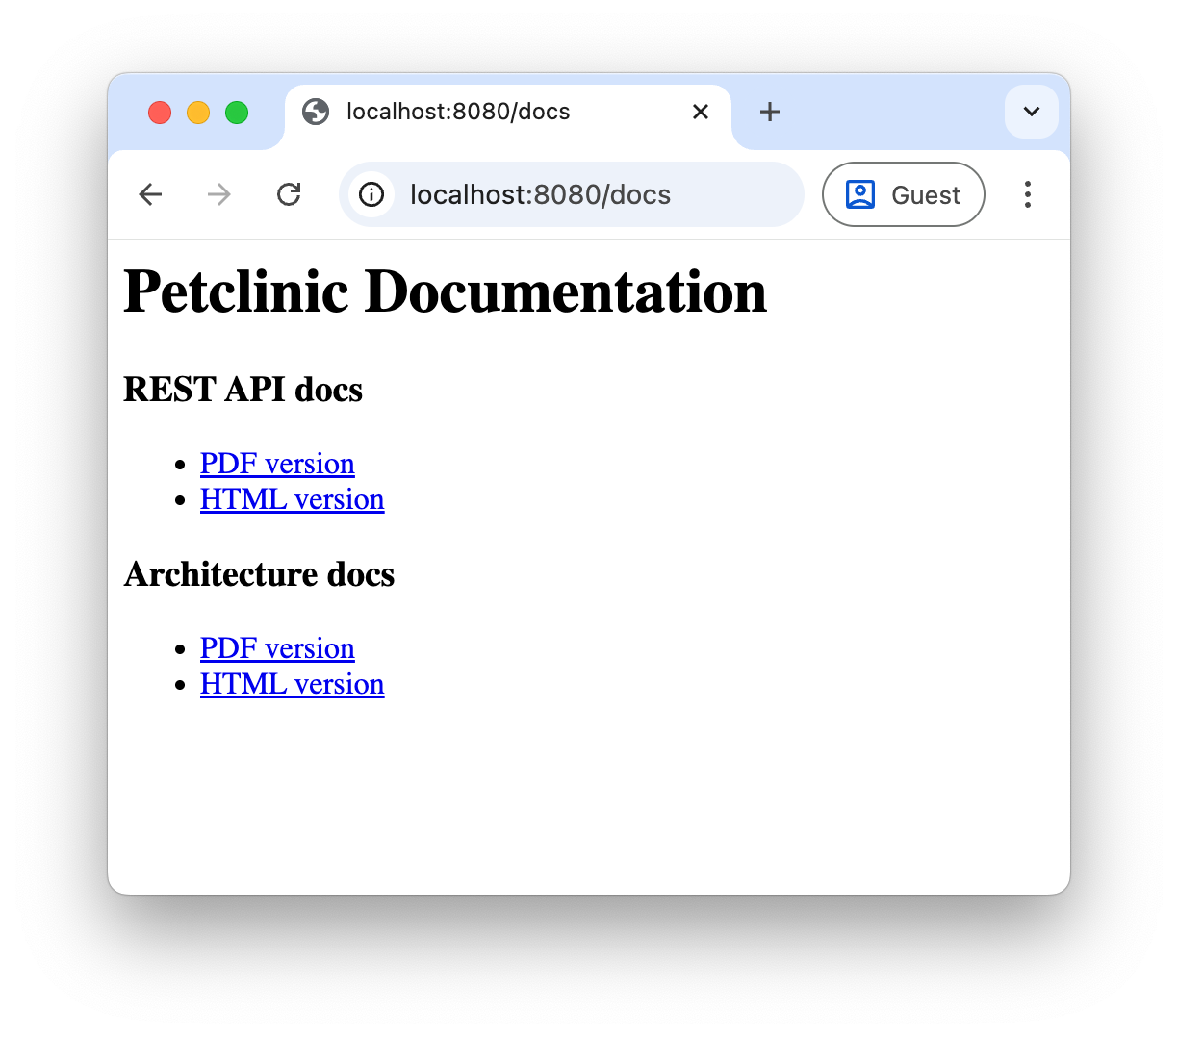
Task: Open PDF version under Architecture docs
Action: point(277,648)
